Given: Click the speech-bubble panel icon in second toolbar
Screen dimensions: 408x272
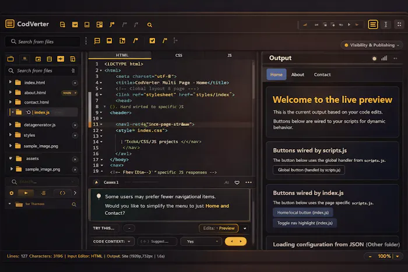Looking at the screenshot, I should 110,41.
